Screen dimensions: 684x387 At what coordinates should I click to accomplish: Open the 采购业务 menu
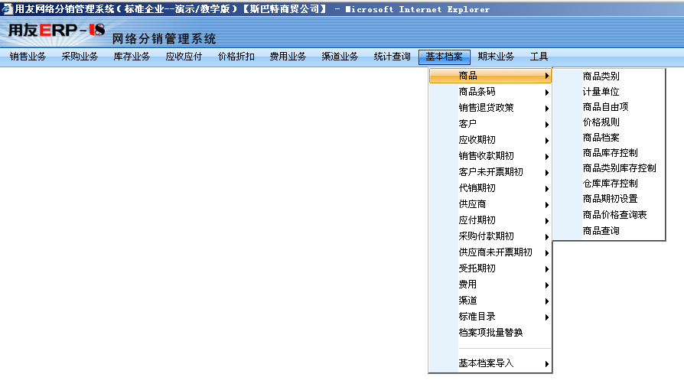pyautogui.click(x=80, y=57)
